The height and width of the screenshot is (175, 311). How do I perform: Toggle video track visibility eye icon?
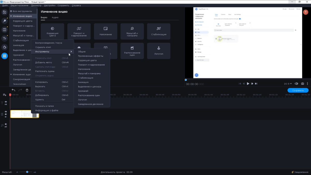(x=6, y=112)
